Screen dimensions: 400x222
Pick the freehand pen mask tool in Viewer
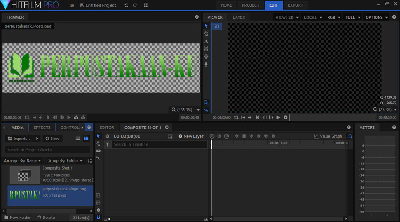[206, 64]
